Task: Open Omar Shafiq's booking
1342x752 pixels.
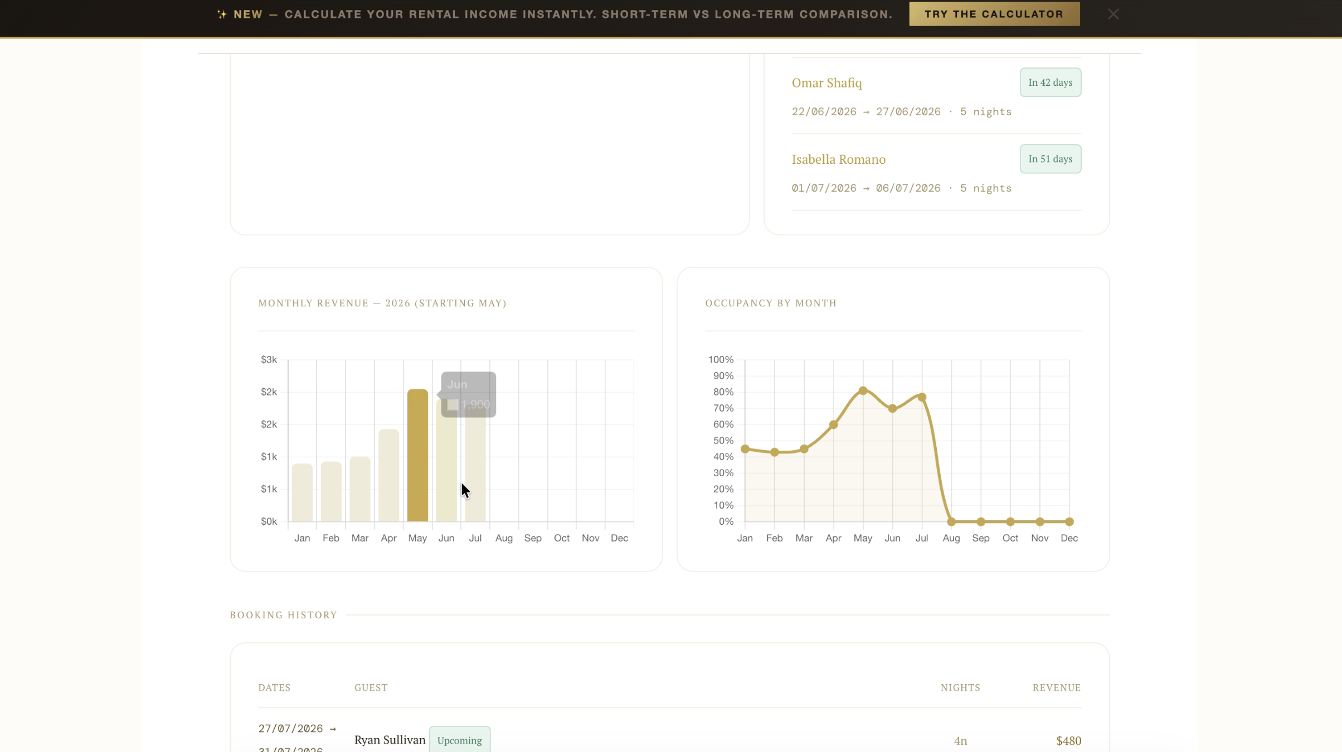Action: [826, 82]
